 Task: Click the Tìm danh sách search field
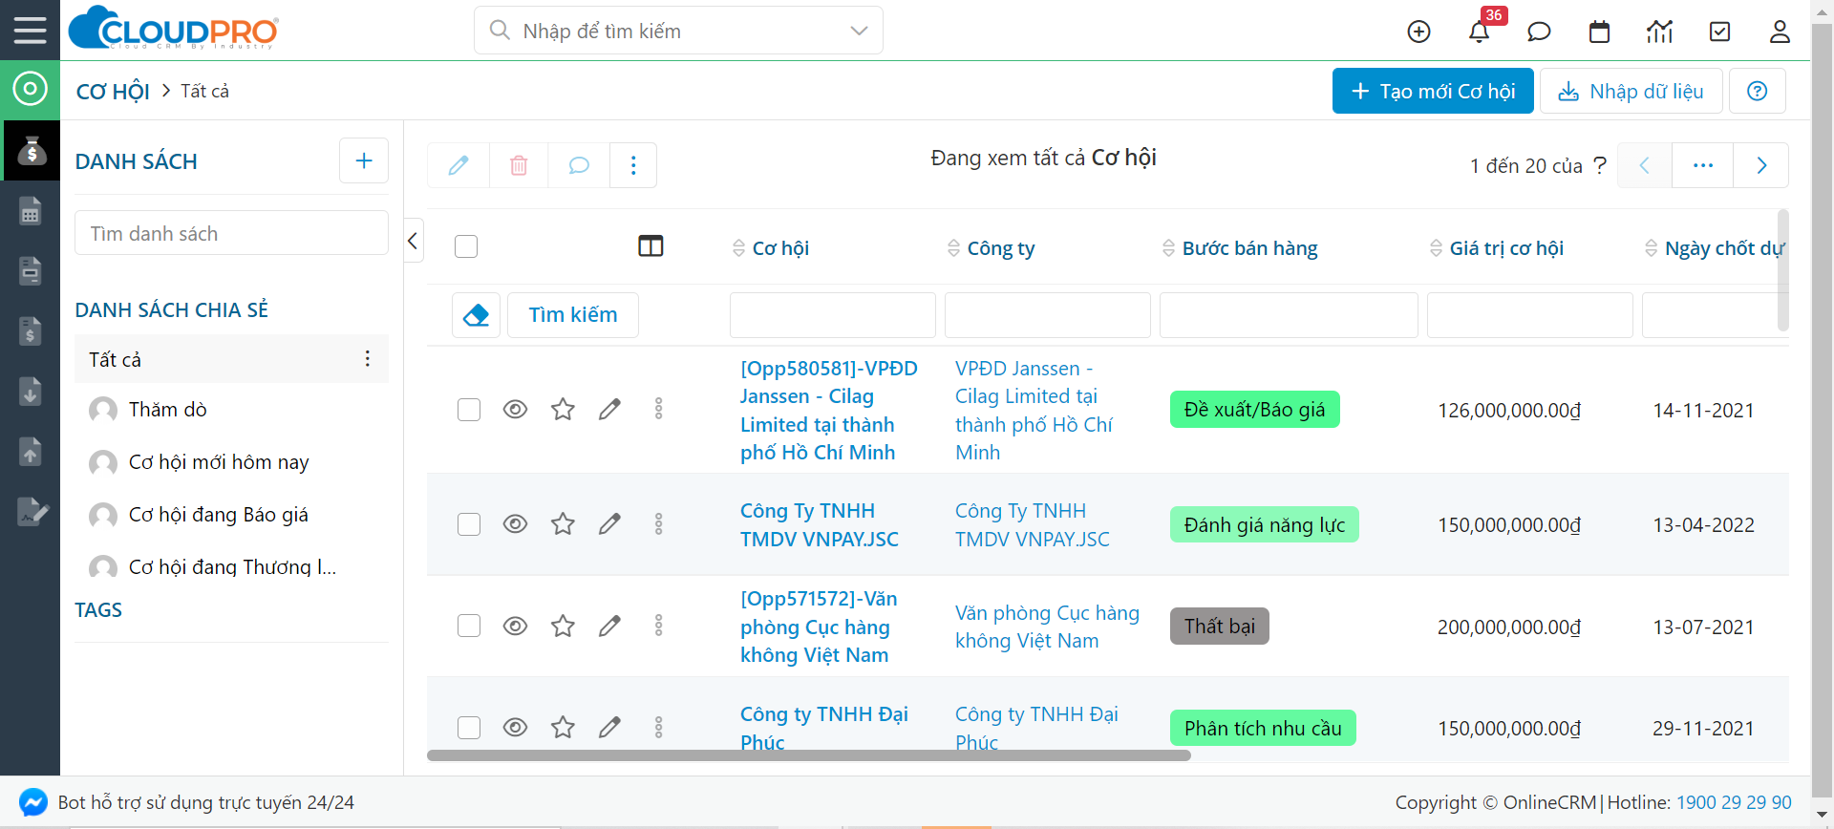pyautogui.click(x=231, y=233)
